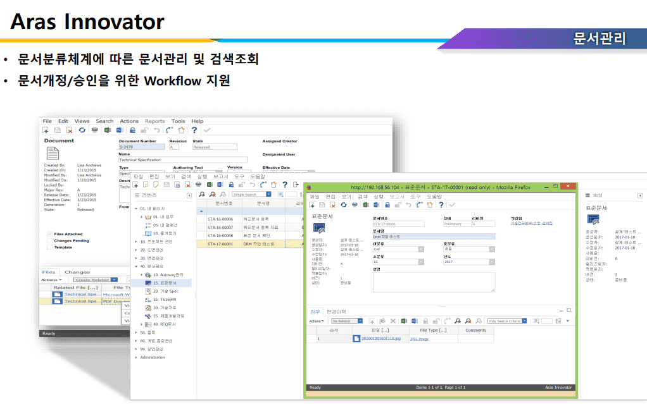
Task: Click the refresh icon in the Firefox 표준문서 window toolbar
Action: pos(343,205)
